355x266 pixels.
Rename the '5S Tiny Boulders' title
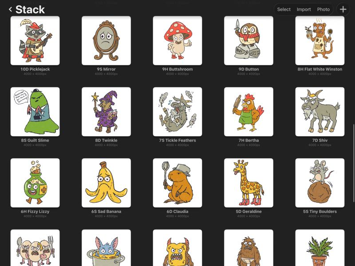319,211
